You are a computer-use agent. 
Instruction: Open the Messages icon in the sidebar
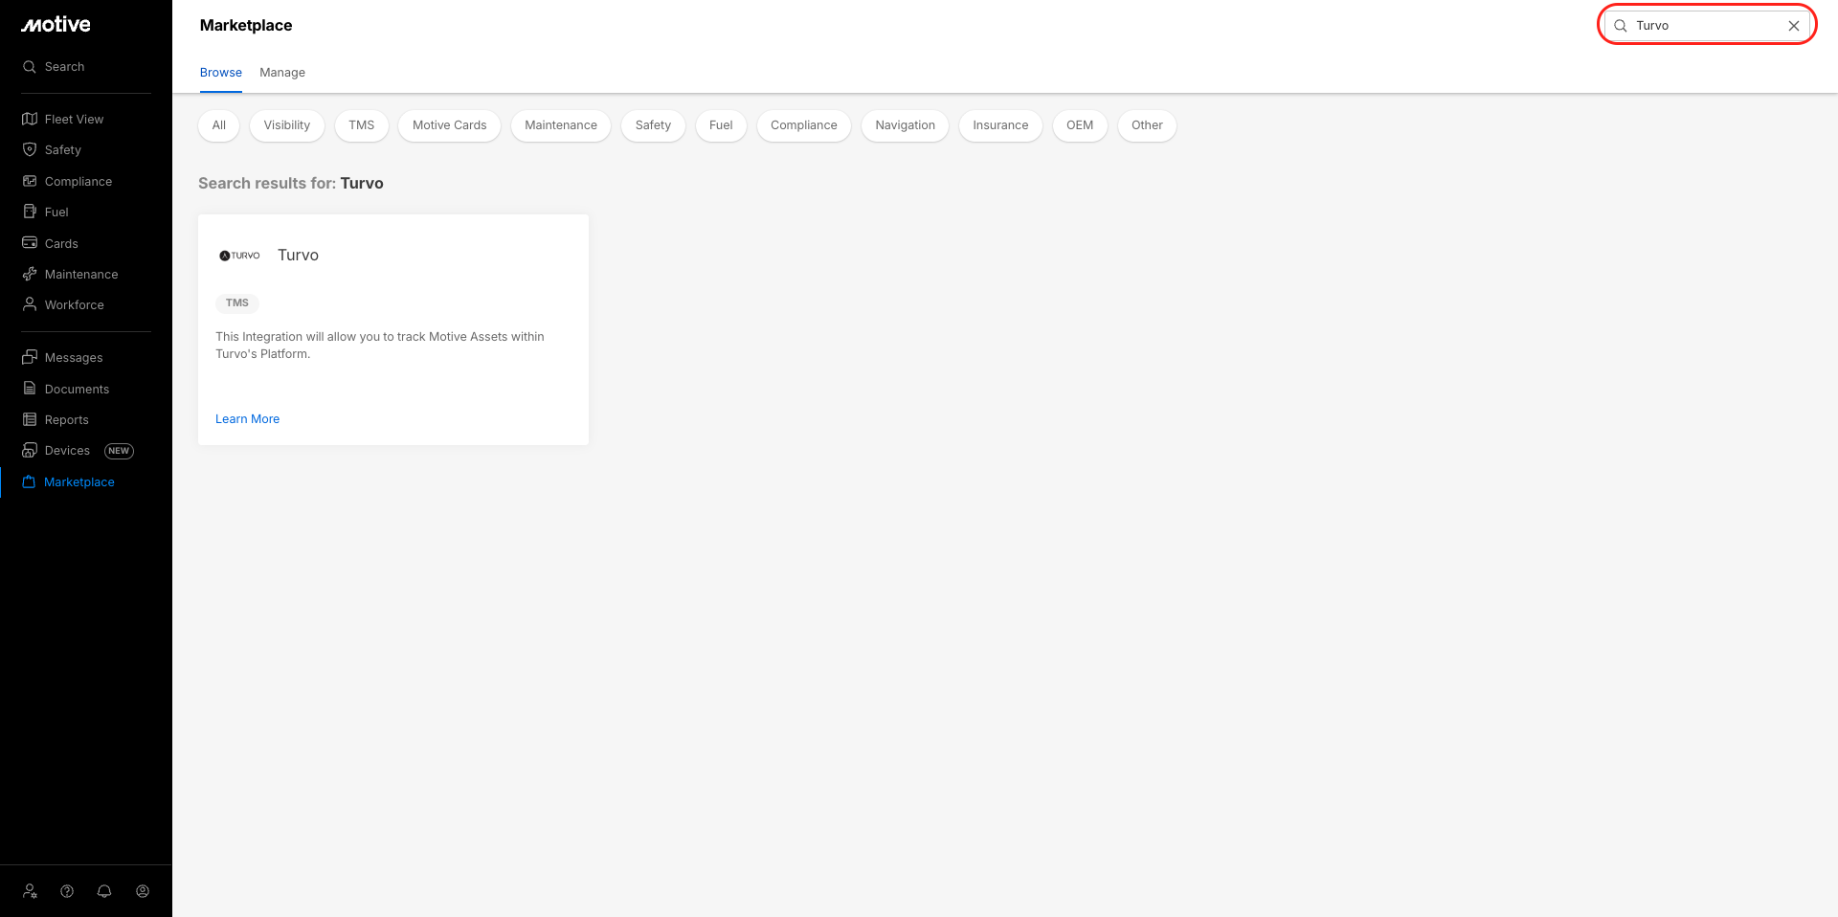30,357
